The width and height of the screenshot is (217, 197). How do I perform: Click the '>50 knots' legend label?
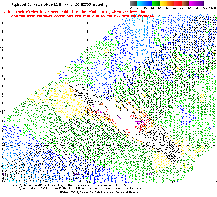point(209,8)
